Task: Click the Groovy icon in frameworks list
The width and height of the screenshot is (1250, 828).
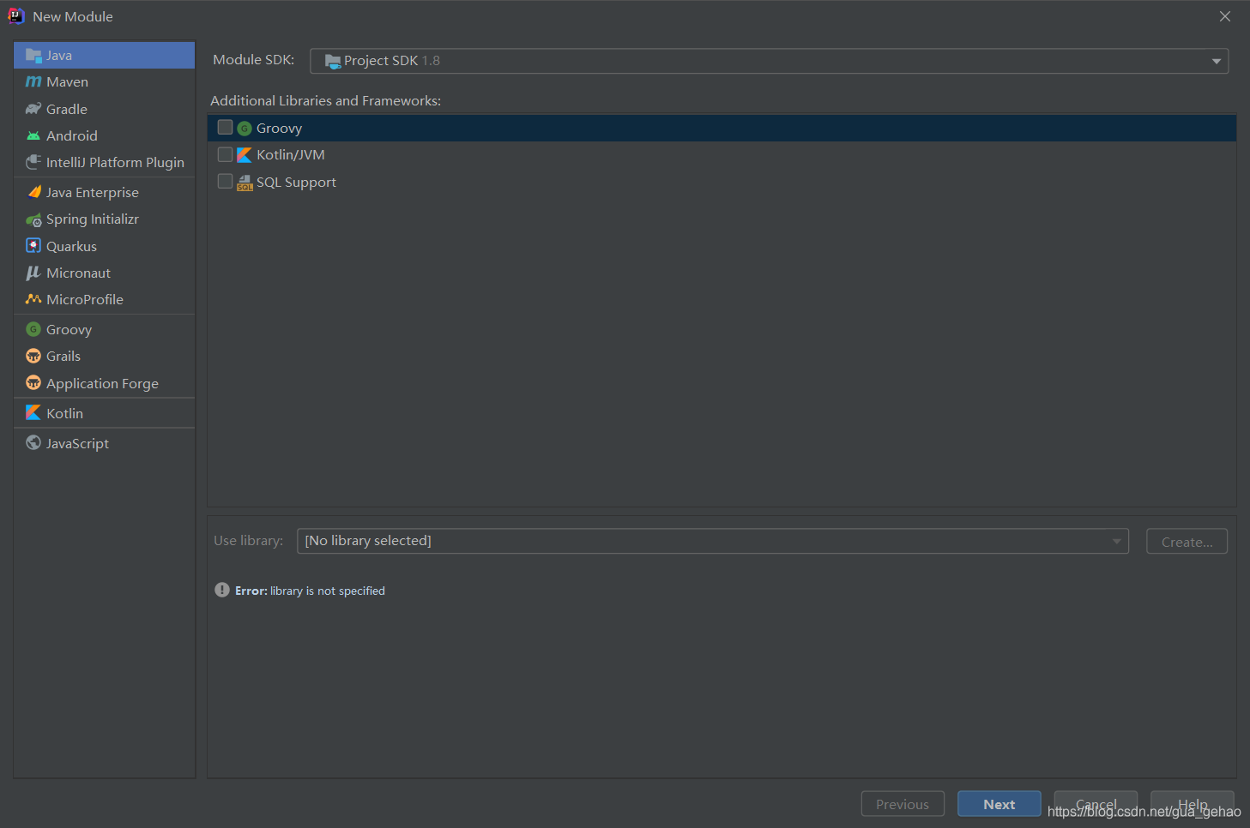Action: [x=245, y=128]
